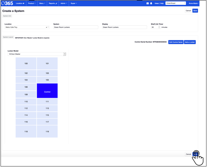Select the blue Control locker tile
Image resolution: width=207 pixels, height=167 pixels.
coord(47,91)
